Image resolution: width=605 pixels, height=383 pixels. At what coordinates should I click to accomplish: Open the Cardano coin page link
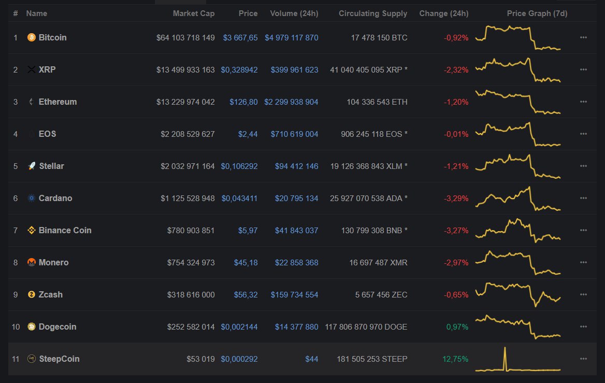55,198
